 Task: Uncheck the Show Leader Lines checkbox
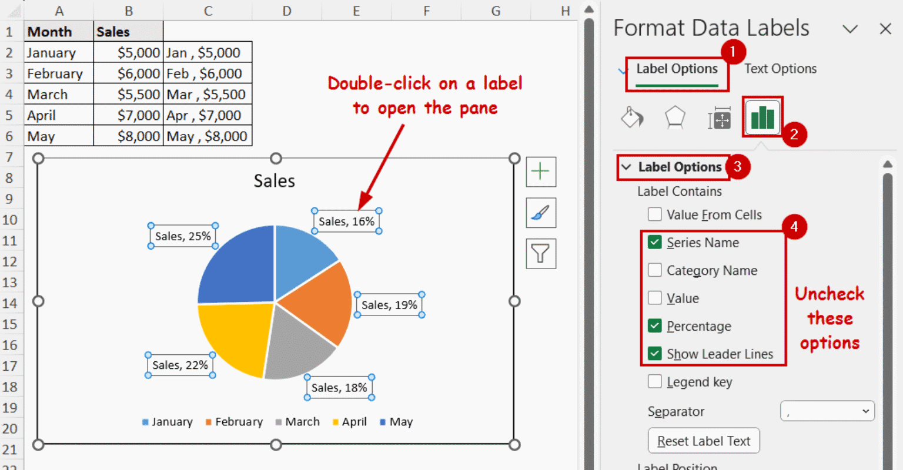[654, 354]
